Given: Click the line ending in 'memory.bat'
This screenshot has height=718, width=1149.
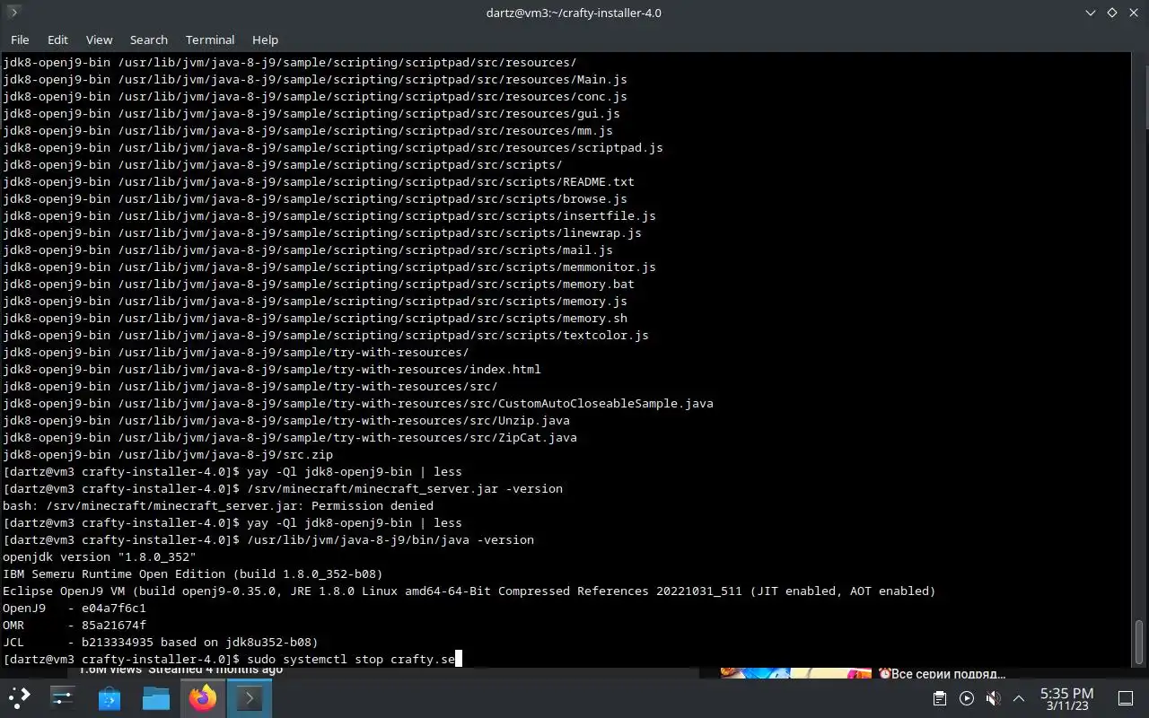Looking at the screenshot, I should pyautogui.click(x=319, y=285).
